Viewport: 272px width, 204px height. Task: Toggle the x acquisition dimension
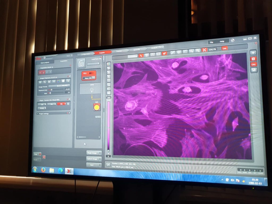point(40,73)
